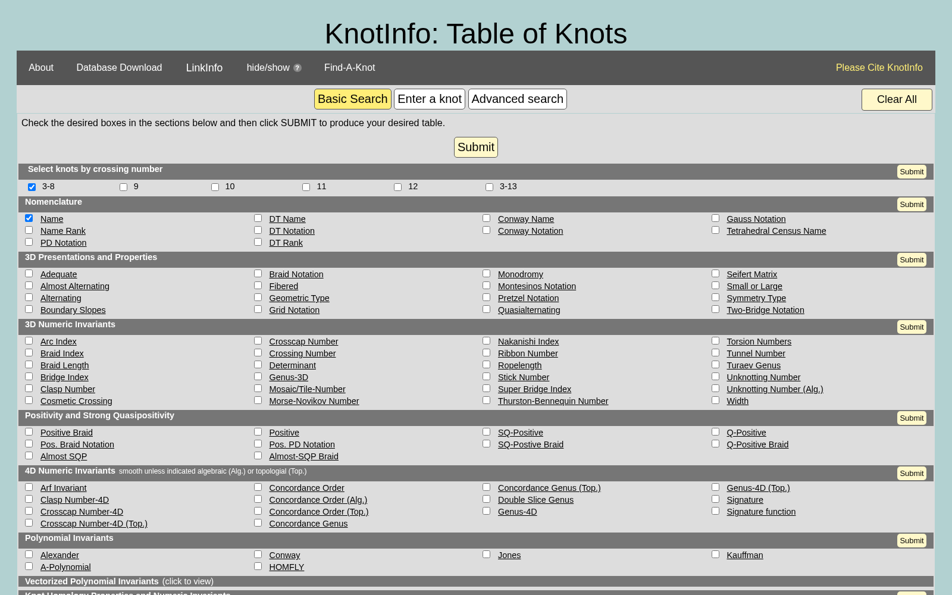Open the Two-Bridge Notation link

pos(765,310)
